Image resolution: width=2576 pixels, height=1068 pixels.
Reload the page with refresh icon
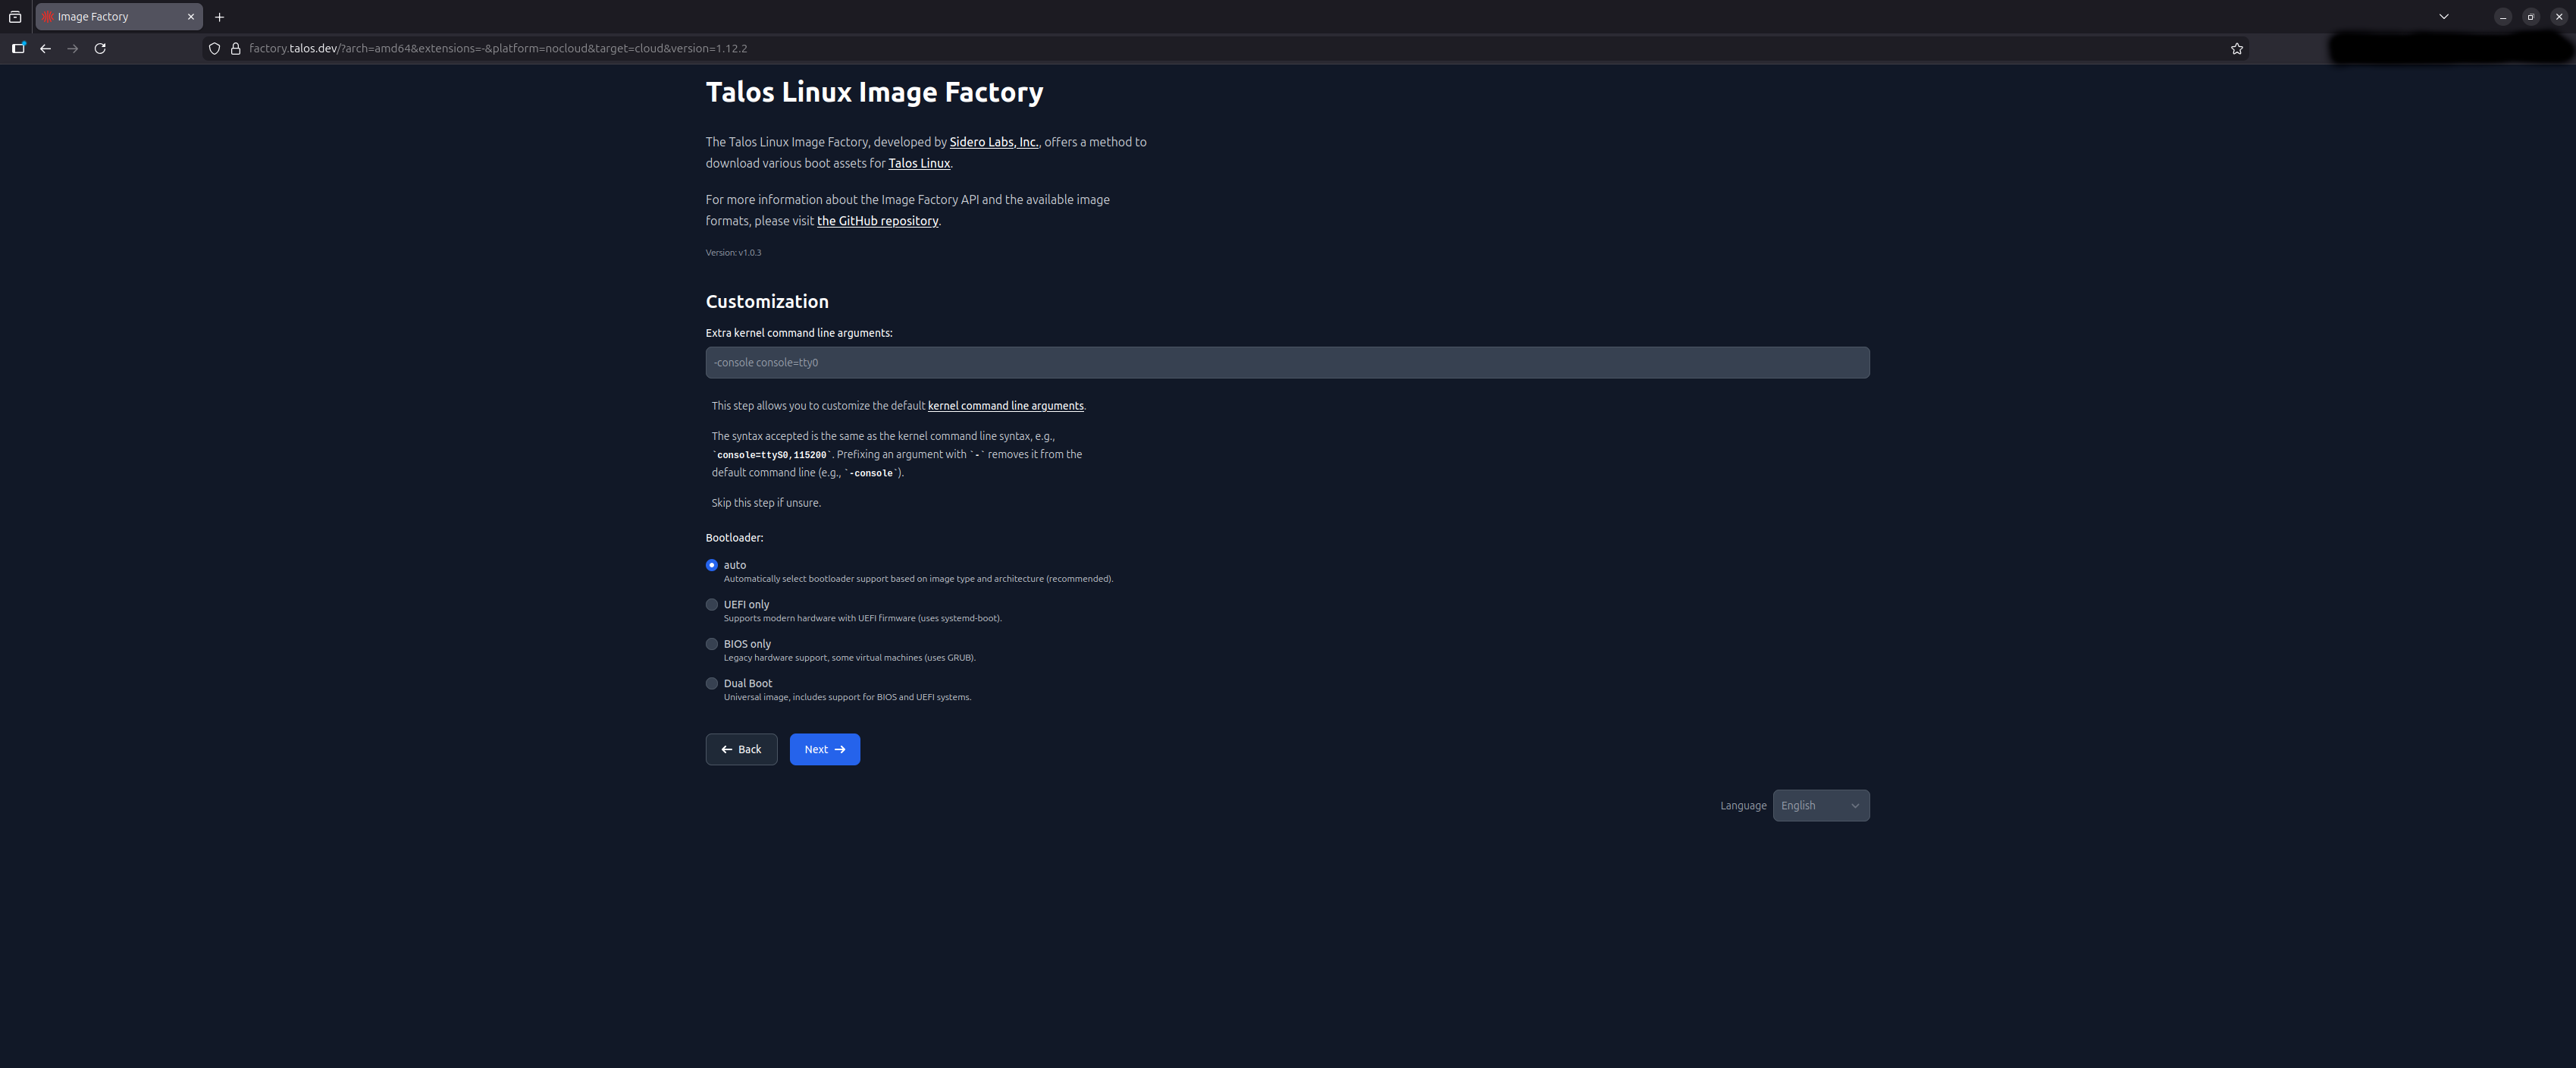pos(100,48)
